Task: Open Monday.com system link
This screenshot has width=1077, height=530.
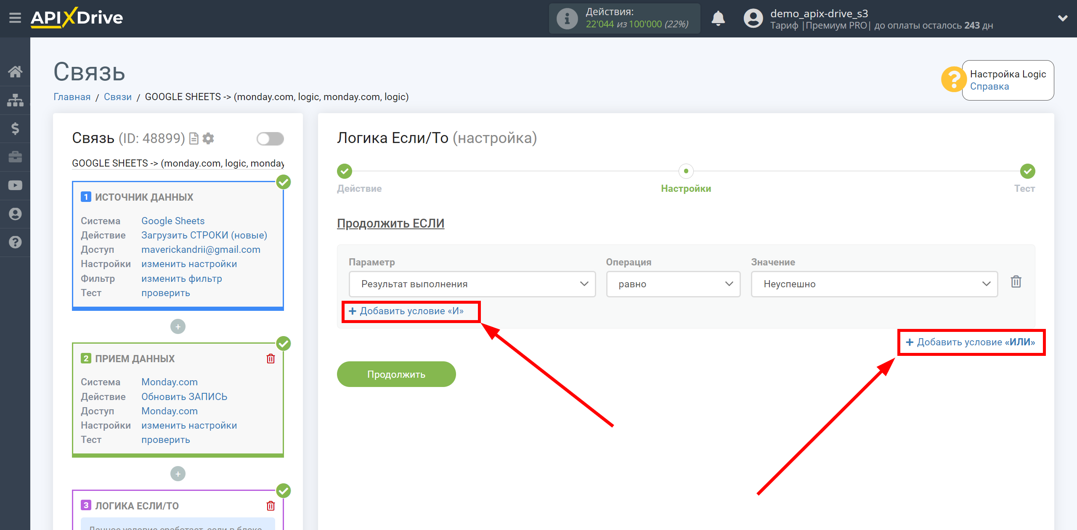Action: 169,382
